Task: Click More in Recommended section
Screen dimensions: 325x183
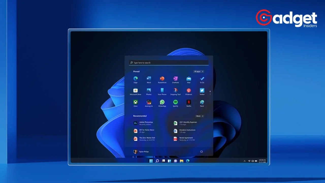Action: pyautogui.click(x=199, y=116)
